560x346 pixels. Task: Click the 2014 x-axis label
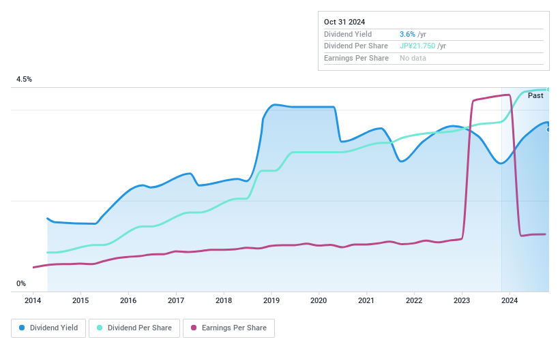[33, 300]
